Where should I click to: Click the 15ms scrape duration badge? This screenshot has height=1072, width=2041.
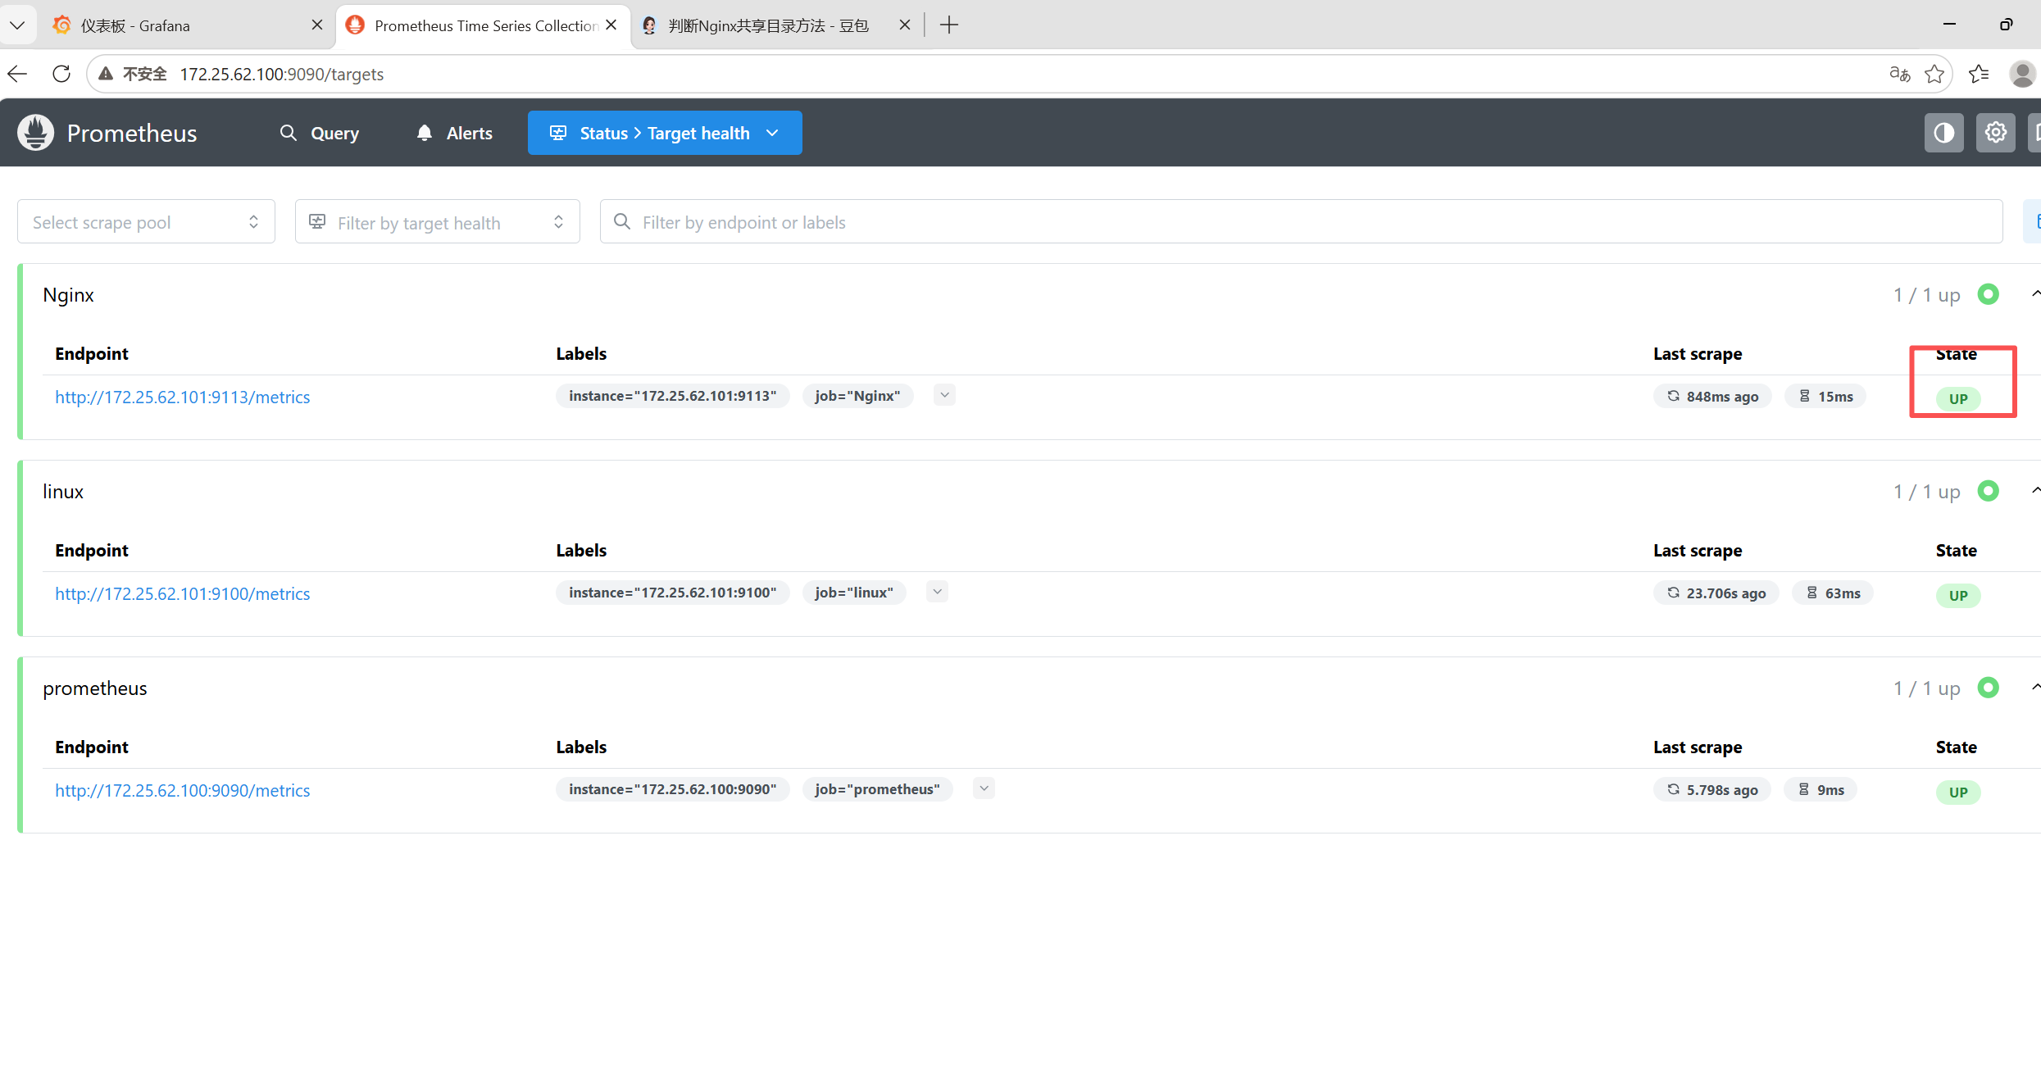click(1825, 397)
